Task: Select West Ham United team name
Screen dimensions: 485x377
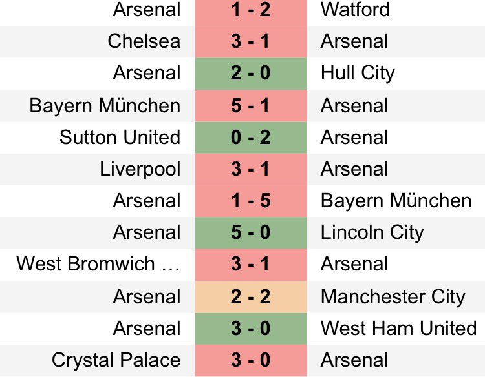Action: [x=399, y=328]
